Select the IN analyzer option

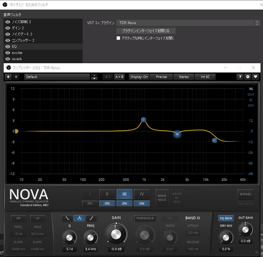pos(251,89)
